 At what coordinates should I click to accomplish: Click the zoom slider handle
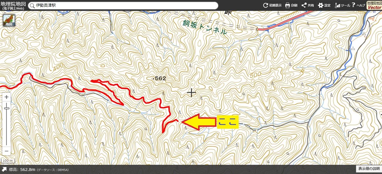(x=7, y=108)
